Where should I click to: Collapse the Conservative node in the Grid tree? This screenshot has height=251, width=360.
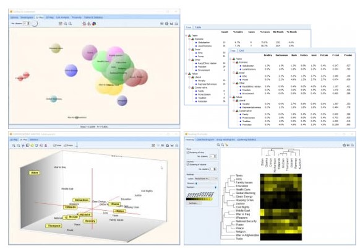[x=234, y=111]
